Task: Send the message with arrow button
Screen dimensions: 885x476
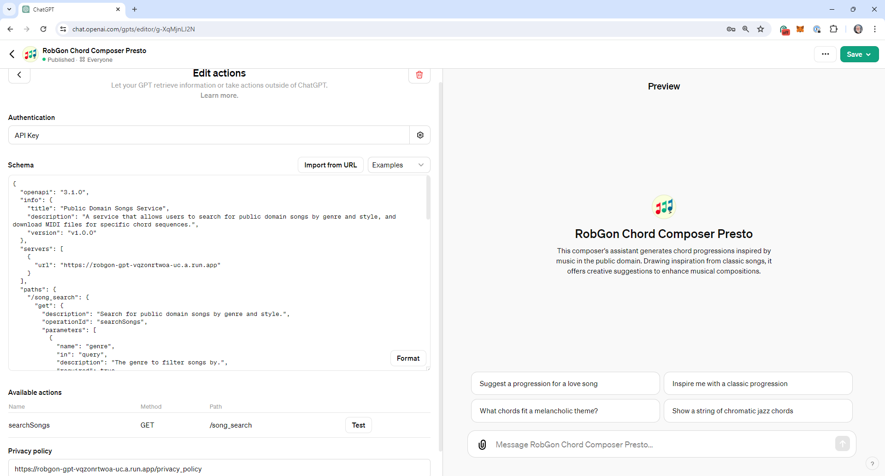Action: click(x=842, y=444)
